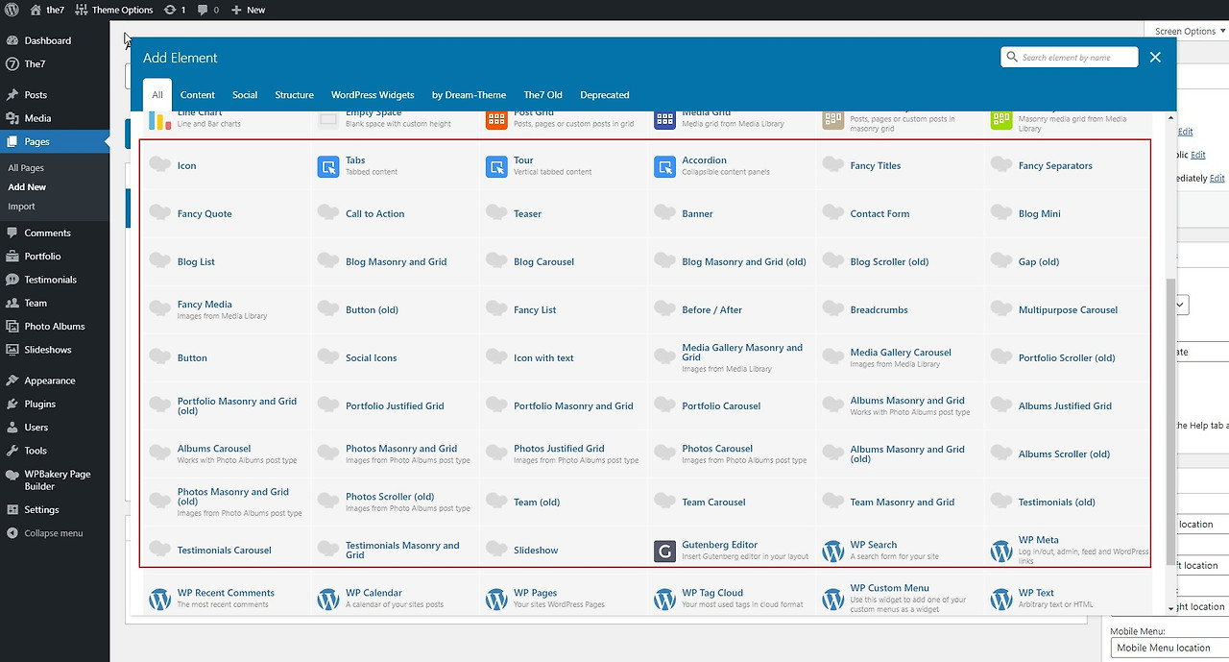The image size is (1229, 662).
Task: Select the Tour element icon
Action: pos(496,166)
